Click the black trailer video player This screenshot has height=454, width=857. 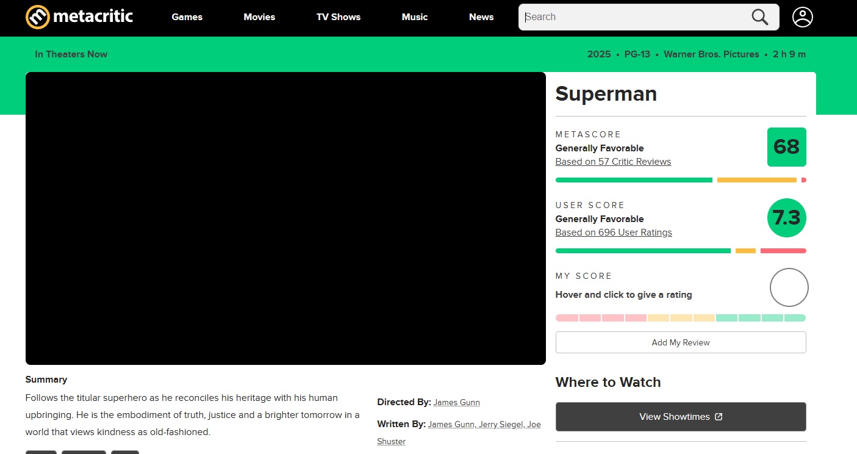(285, 218)
